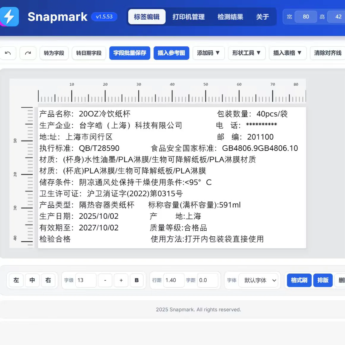Click the vertical ruler at mark 20

[x=15, y=174]
